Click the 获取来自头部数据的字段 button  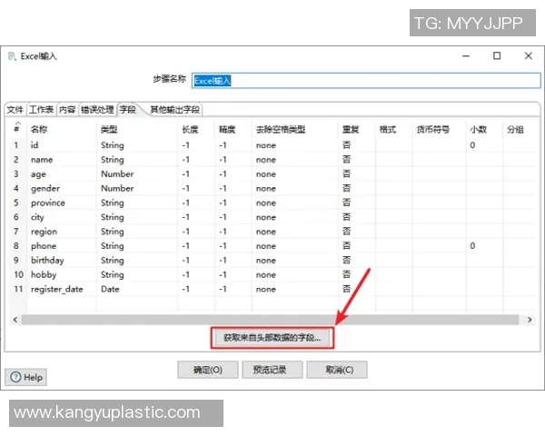272,338
